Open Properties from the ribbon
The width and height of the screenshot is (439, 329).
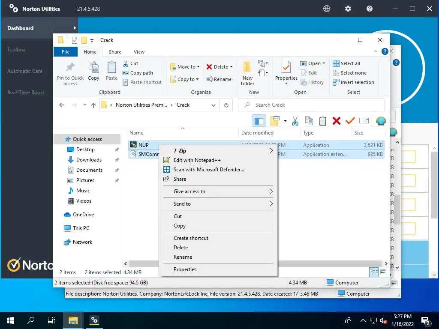(x=286, y=73)
